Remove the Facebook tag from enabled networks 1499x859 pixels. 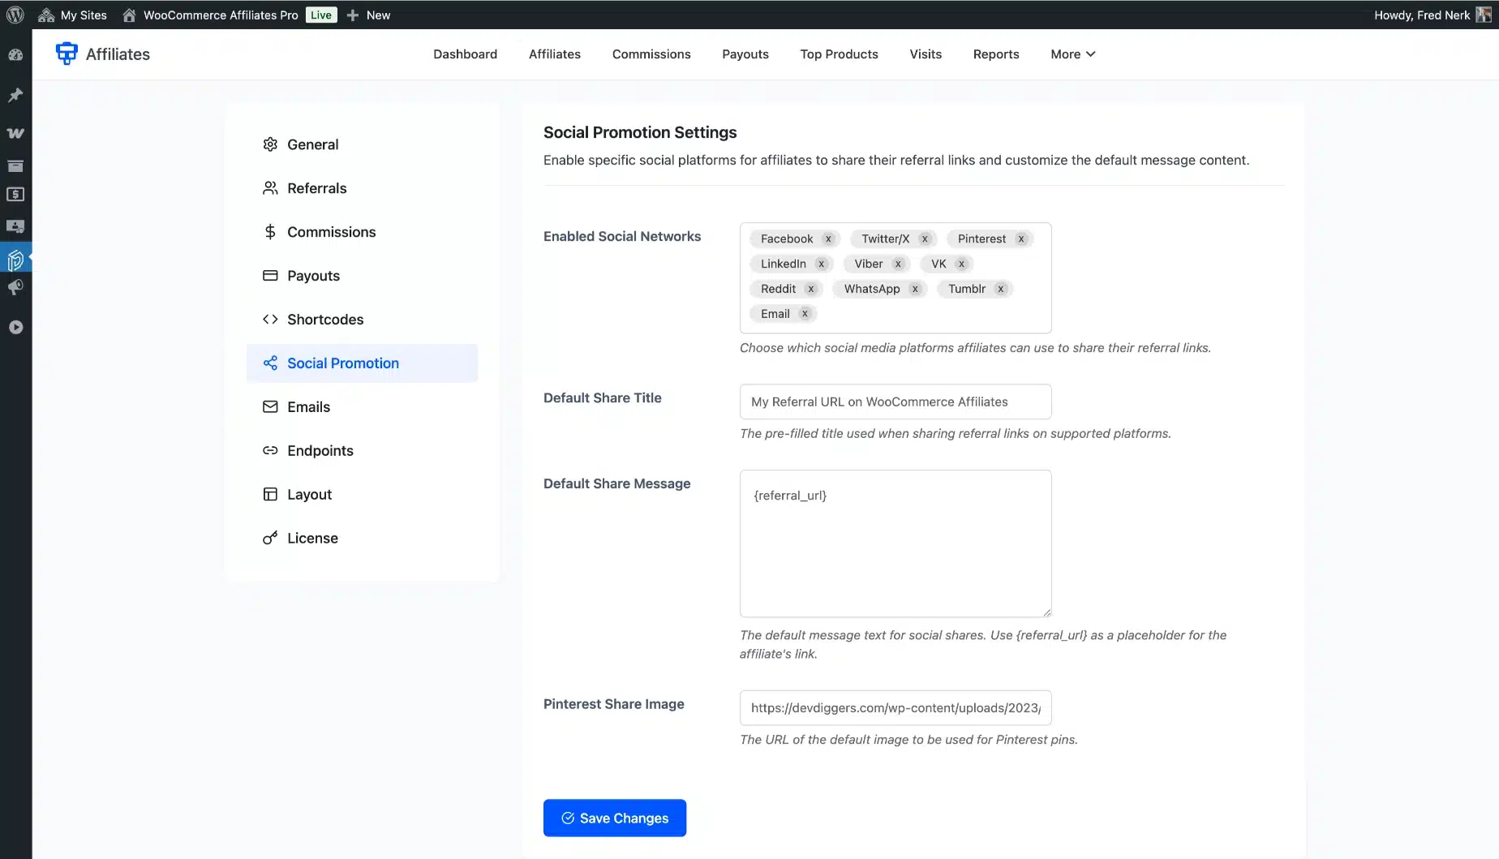(x=828, y=238)
